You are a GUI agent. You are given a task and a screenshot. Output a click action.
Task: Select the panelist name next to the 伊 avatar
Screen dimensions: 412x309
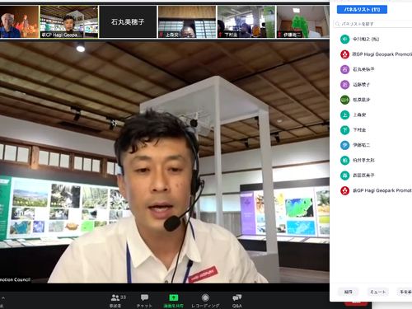(x=361, y=145)
